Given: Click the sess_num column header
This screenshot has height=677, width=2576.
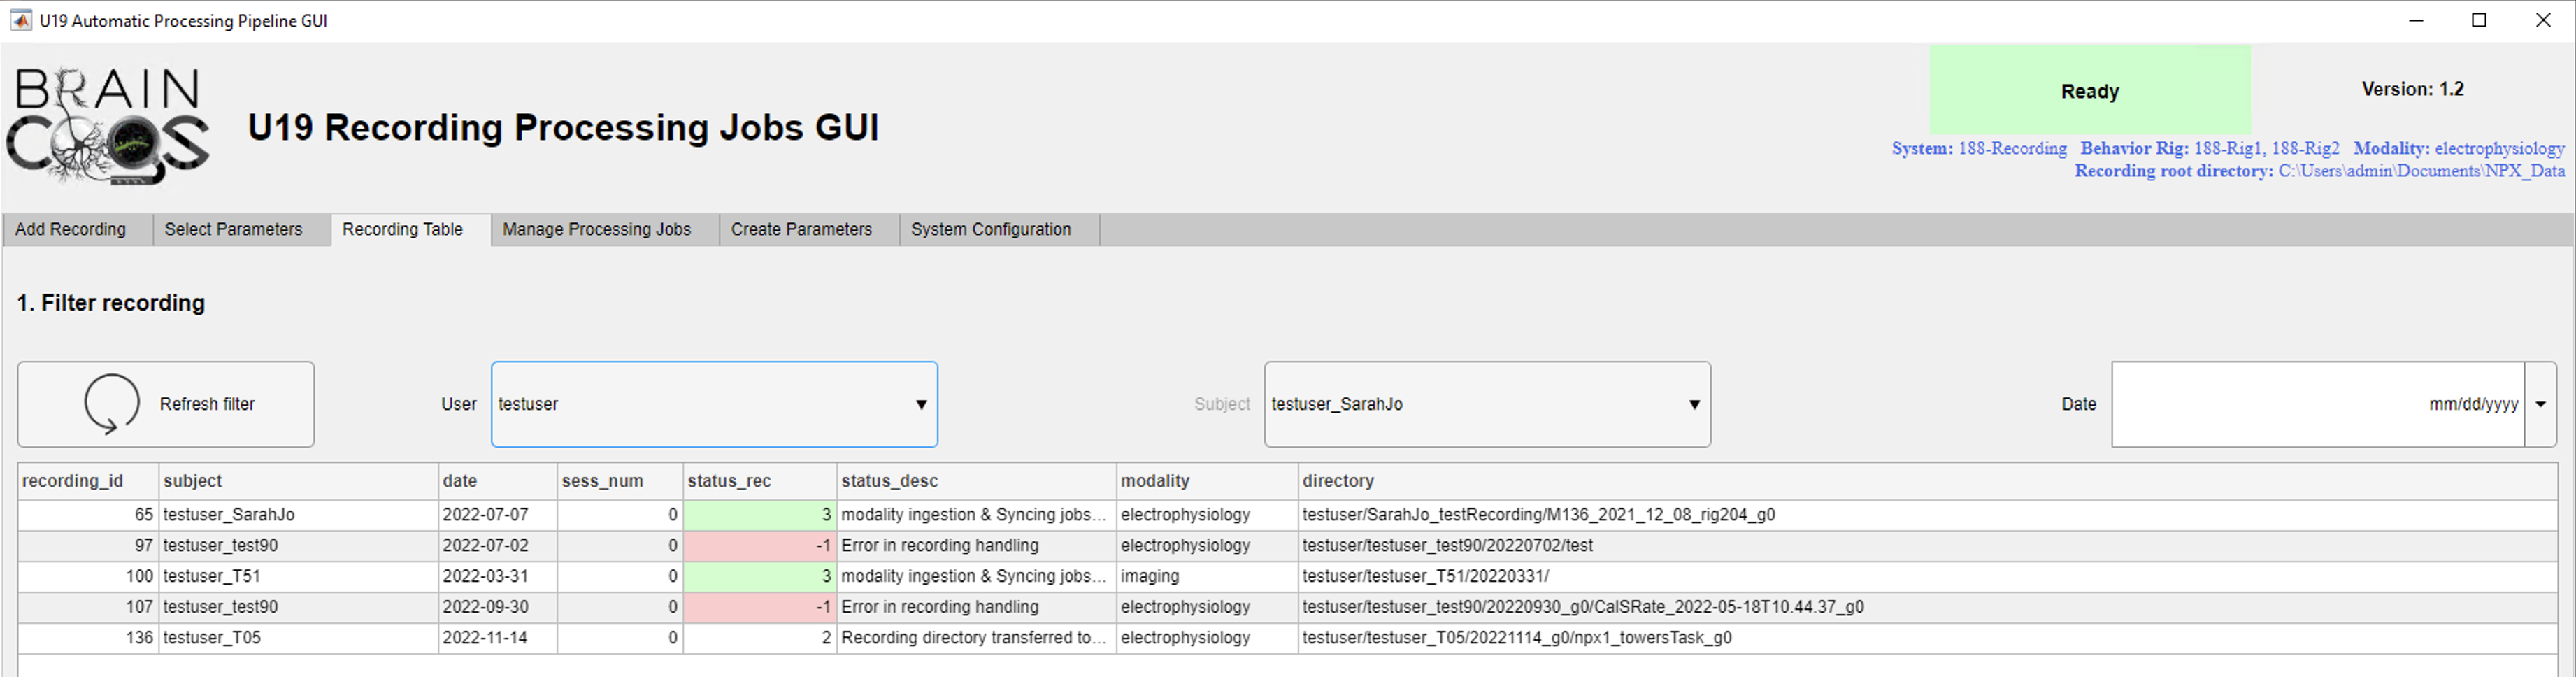Looking at the screenshot, I should 620,481.
